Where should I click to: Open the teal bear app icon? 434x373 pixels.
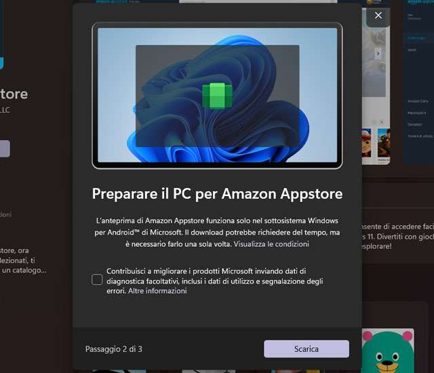(x=388, y=351)
